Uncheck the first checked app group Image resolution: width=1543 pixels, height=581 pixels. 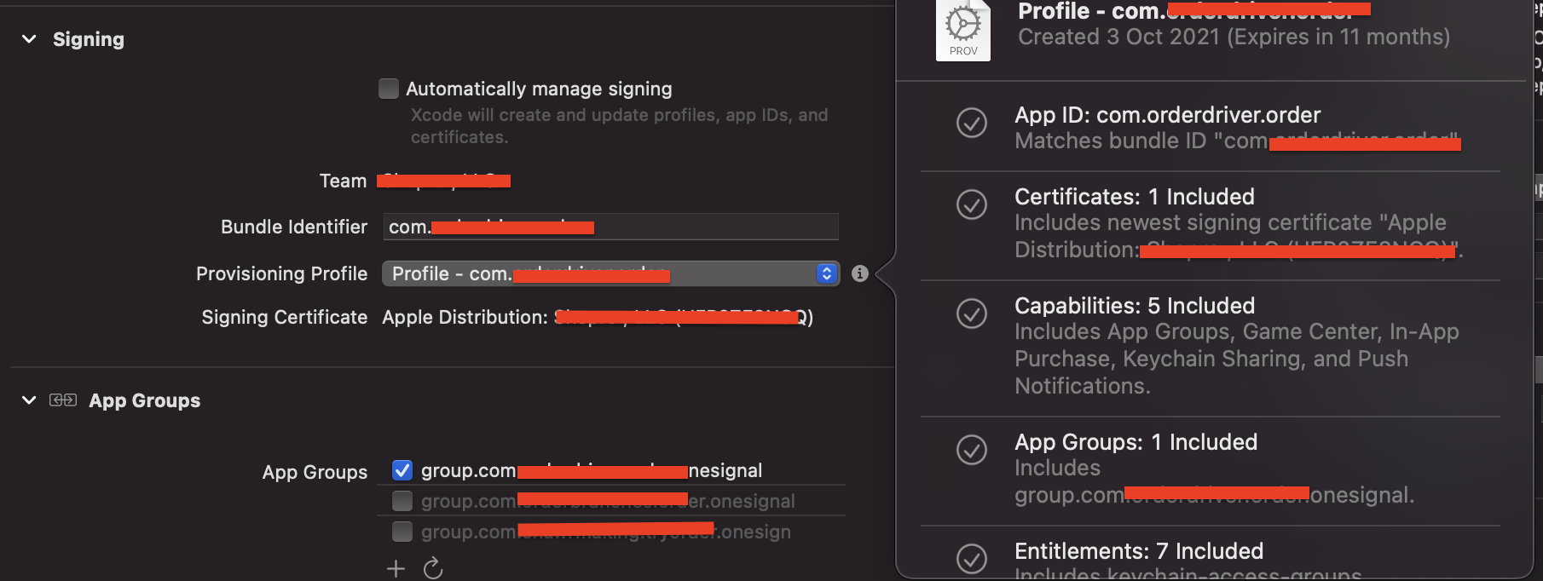point(402,470)
